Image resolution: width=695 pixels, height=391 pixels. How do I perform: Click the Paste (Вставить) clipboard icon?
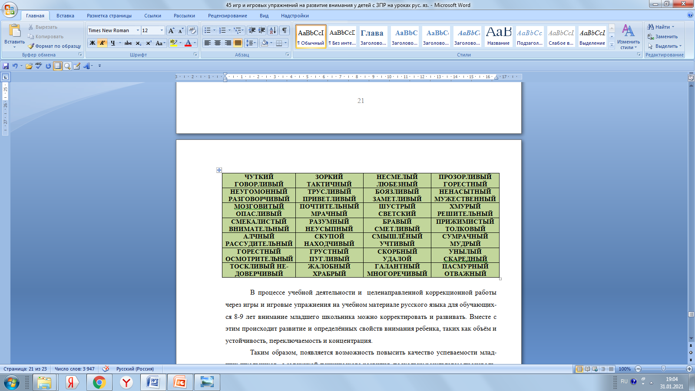[x=14, y=31]
